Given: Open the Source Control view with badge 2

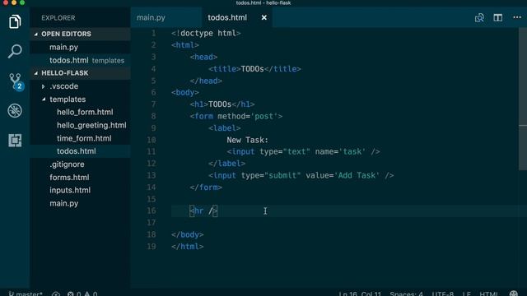Looking at the screenshot, I should point(16,81).
